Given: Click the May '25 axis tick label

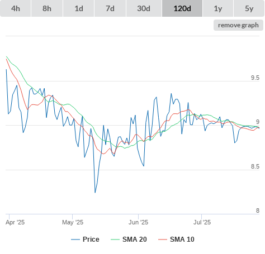Looking at the screenshot, I should (x=73, y=222).
